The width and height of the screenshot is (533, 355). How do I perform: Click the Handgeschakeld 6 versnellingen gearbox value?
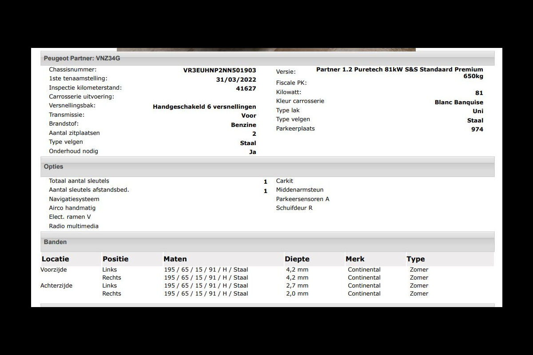tap(204, 107)
